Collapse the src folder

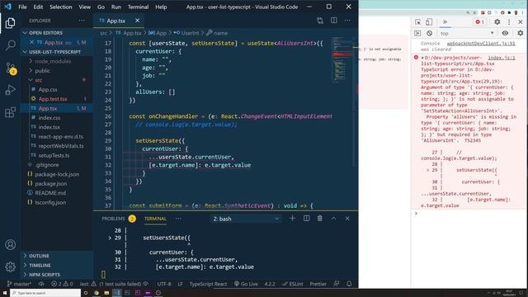point(39,80)
